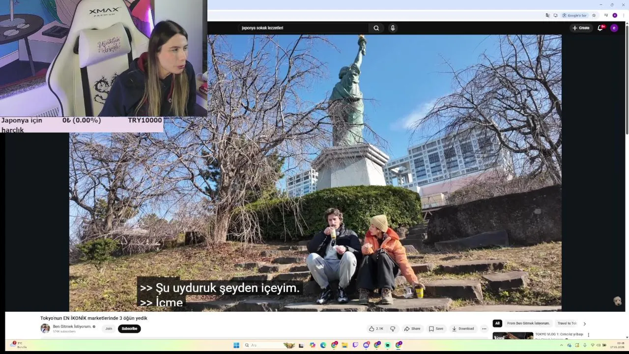Focus the YouTube search field
The image size is (629, 354).
click(303, 28)
